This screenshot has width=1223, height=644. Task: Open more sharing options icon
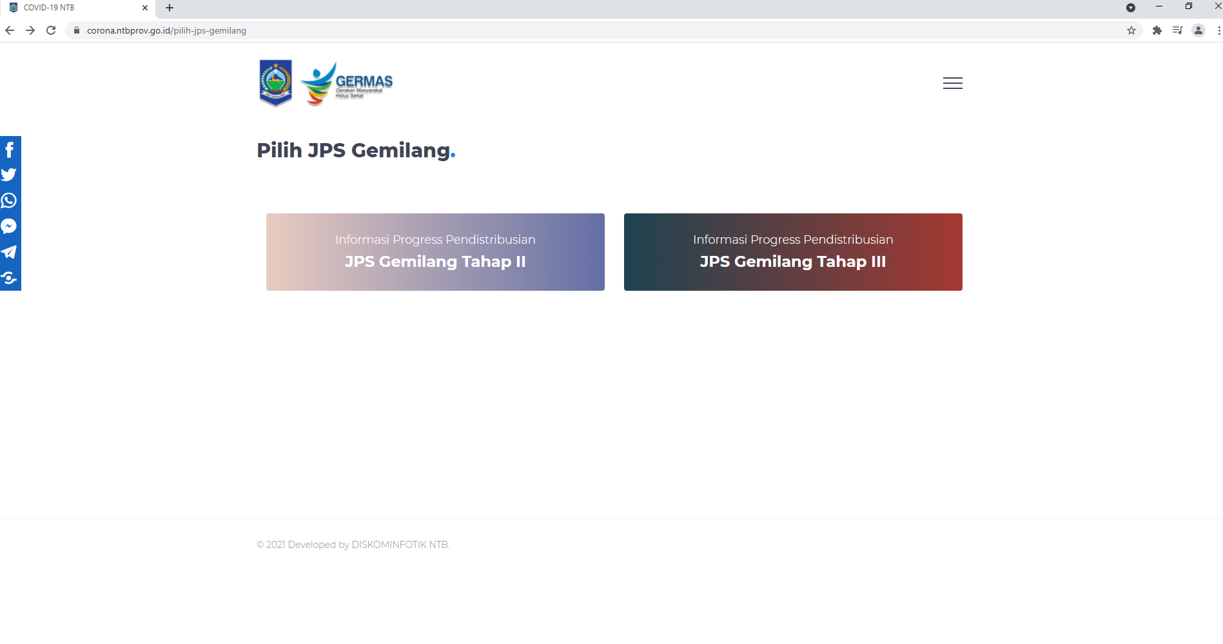[10, 278]
